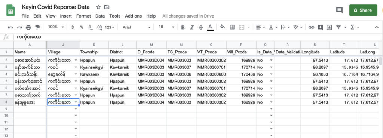Open the fill color paint bucket
This screenshot has width=383, height=138.
pyautogui.click(x=223, y=27)
